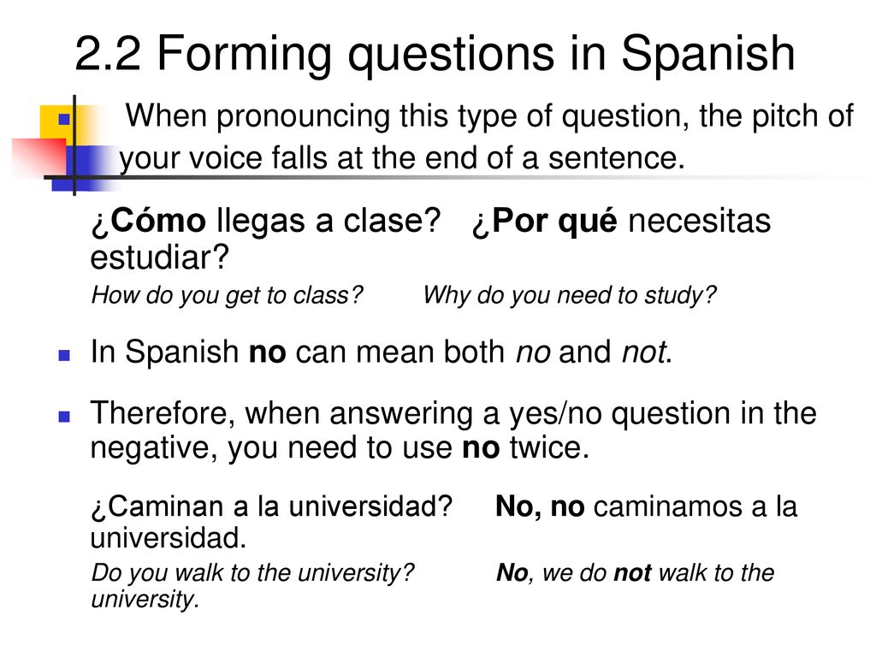Click the italic word 'not.' after 'and'
This screenshot has height=657, width=876.
[647, 352]
